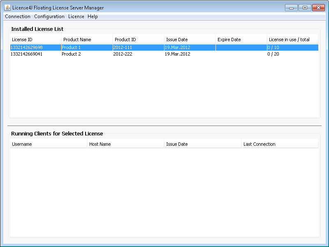Sort clients by Username column header

(x=49, y=144)
